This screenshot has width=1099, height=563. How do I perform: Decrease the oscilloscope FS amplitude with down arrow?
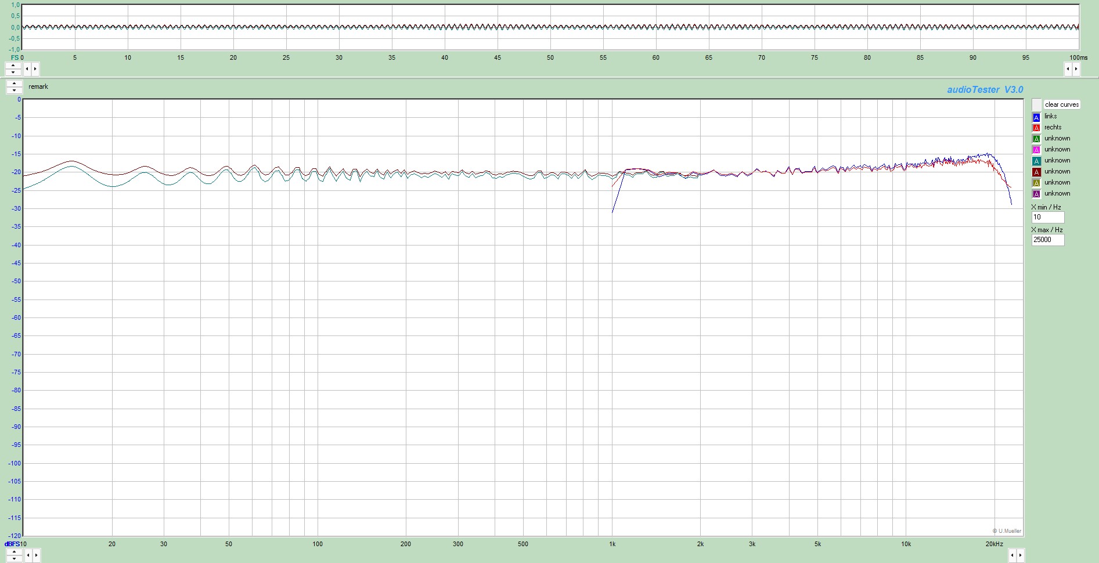[13, 73]
